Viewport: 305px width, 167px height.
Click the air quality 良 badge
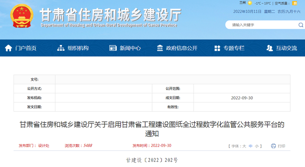pos(295,3)
